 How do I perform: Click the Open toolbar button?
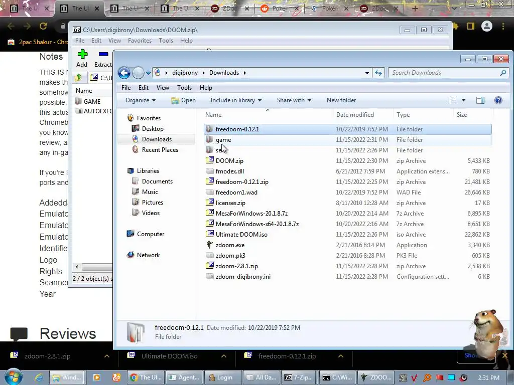pyautogui.click(x=184, y=100)
